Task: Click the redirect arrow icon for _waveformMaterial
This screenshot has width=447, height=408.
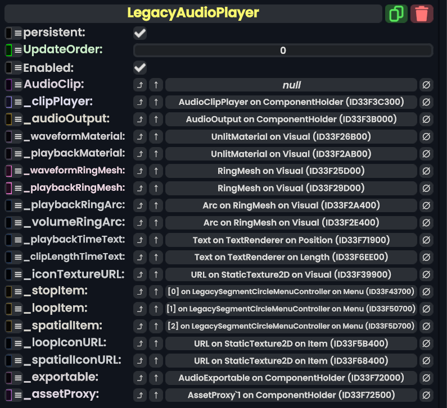Action: click(139, 136)
